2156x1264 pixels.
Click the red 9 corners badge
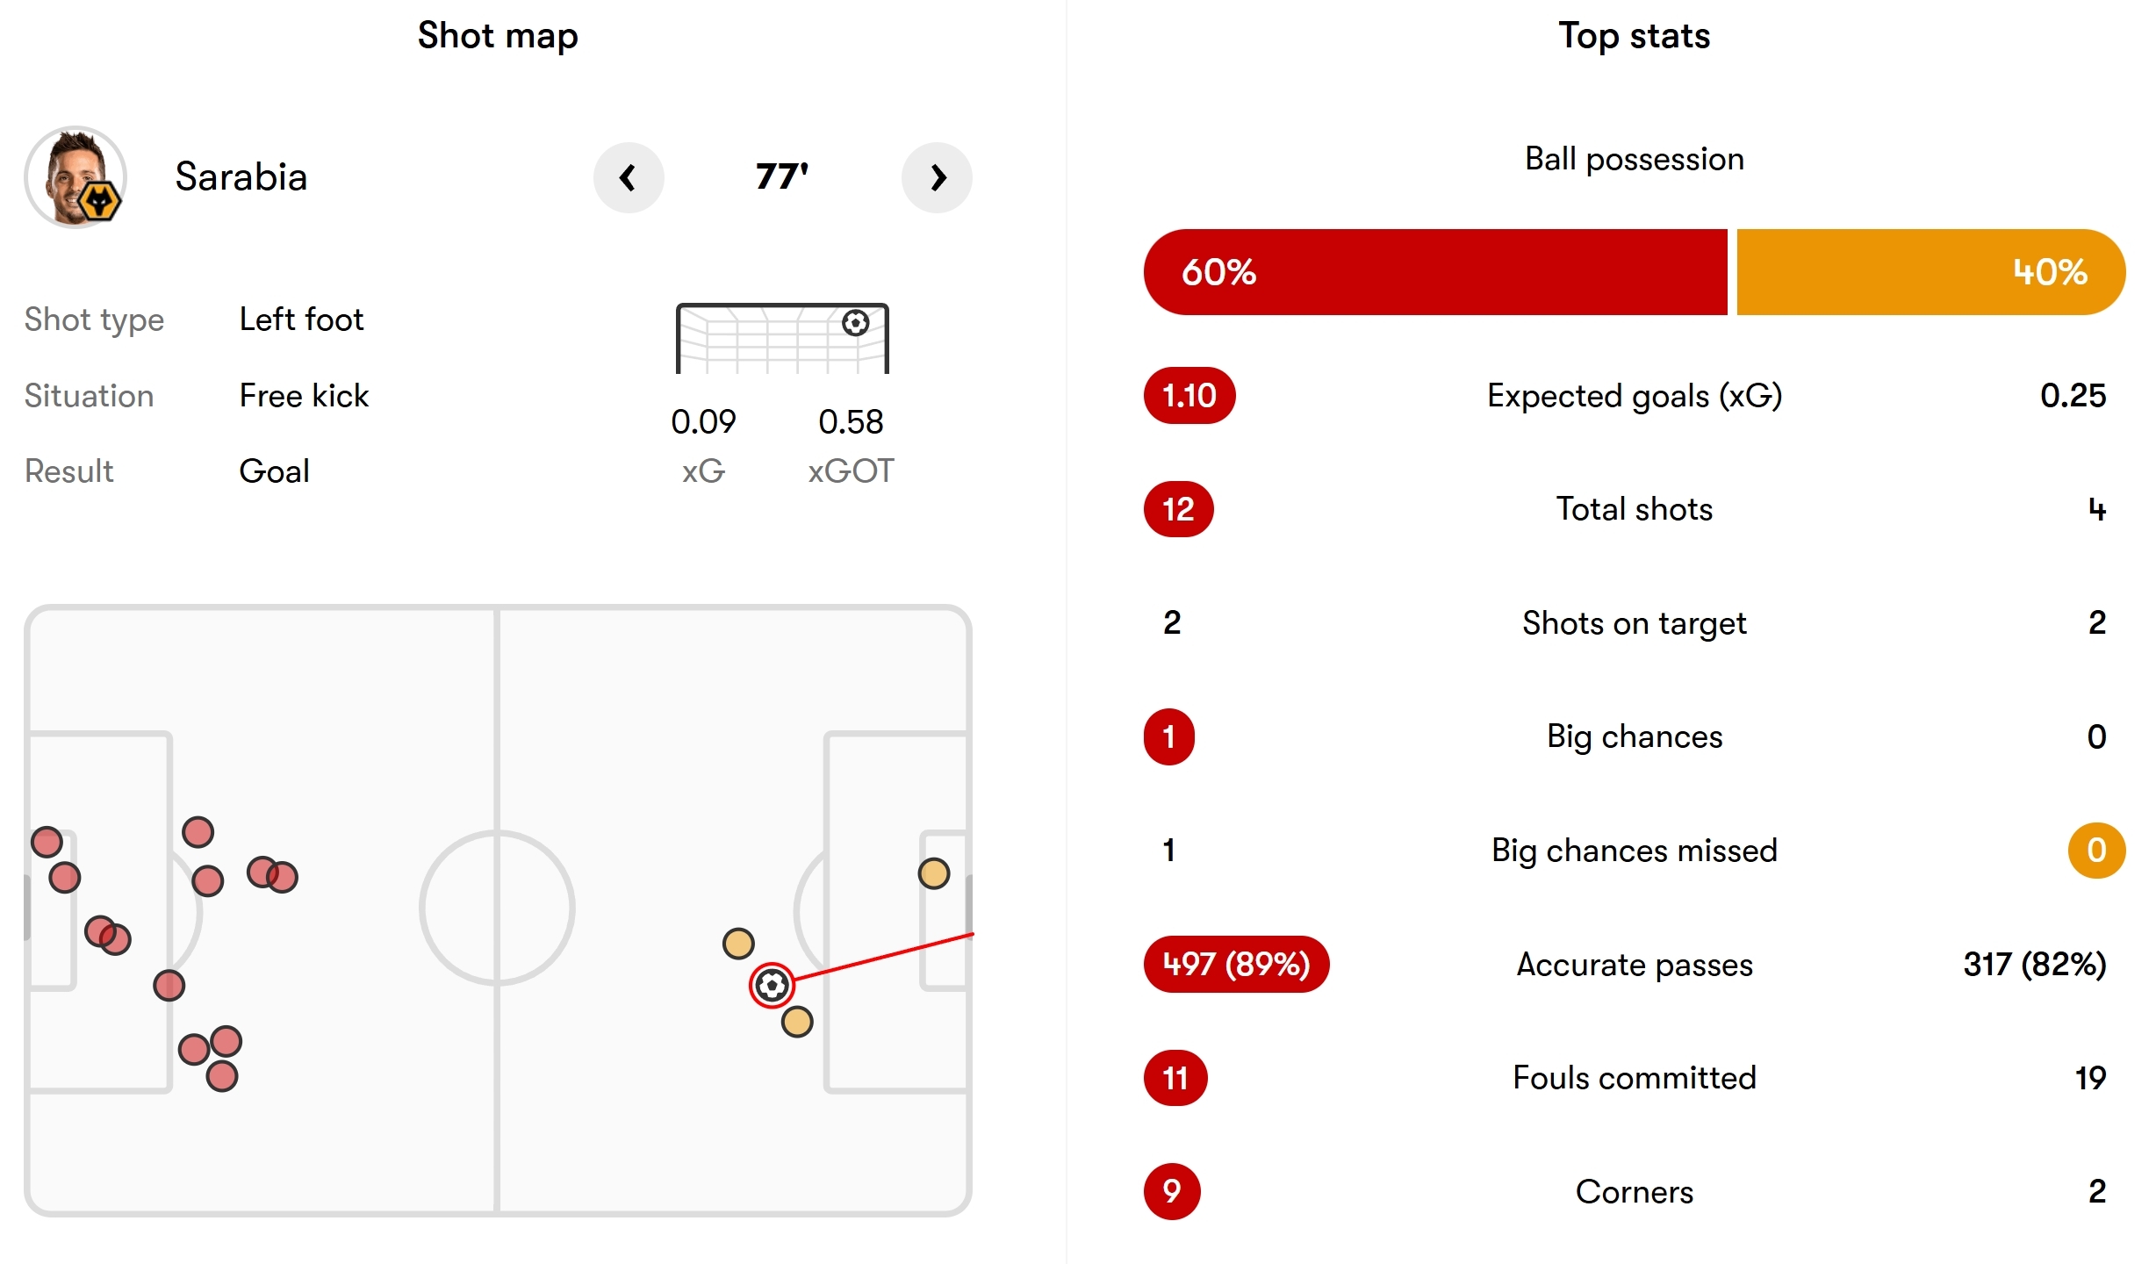tap(1172, 1191)
